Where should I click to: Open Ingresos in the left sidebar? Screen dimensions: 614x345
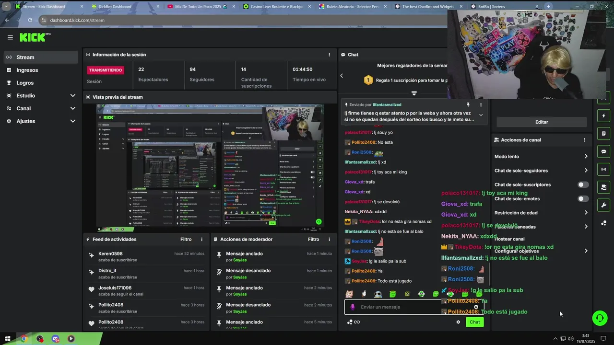40,70
